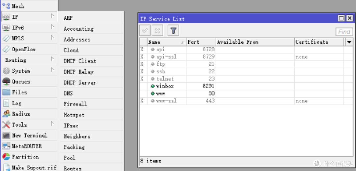
Task: Open the column selection dropdown arrow
Action: tap(349, 42)
